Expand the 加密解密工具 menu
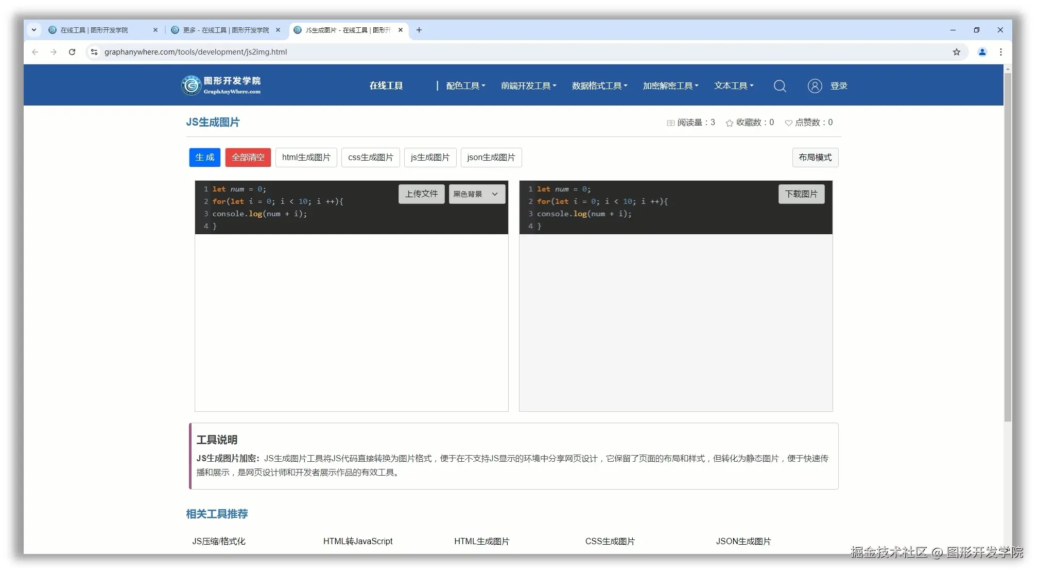Screen dimensions: 1038x574 670,86
